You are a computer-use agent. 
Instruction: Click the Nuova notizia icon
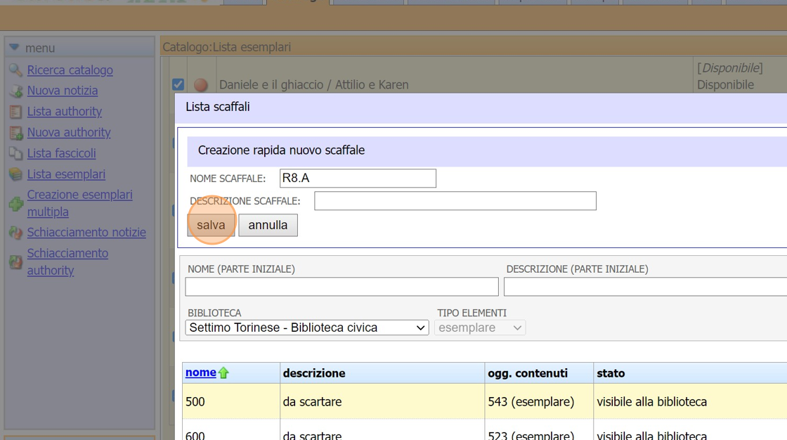[x=15, y=91]
